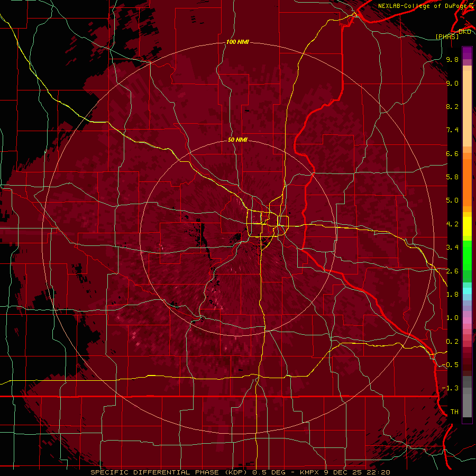Image resolution: width=476 pixels, height=476 pixels.
Task: Click the 9.8 value on the color scale
Action: 452,59
